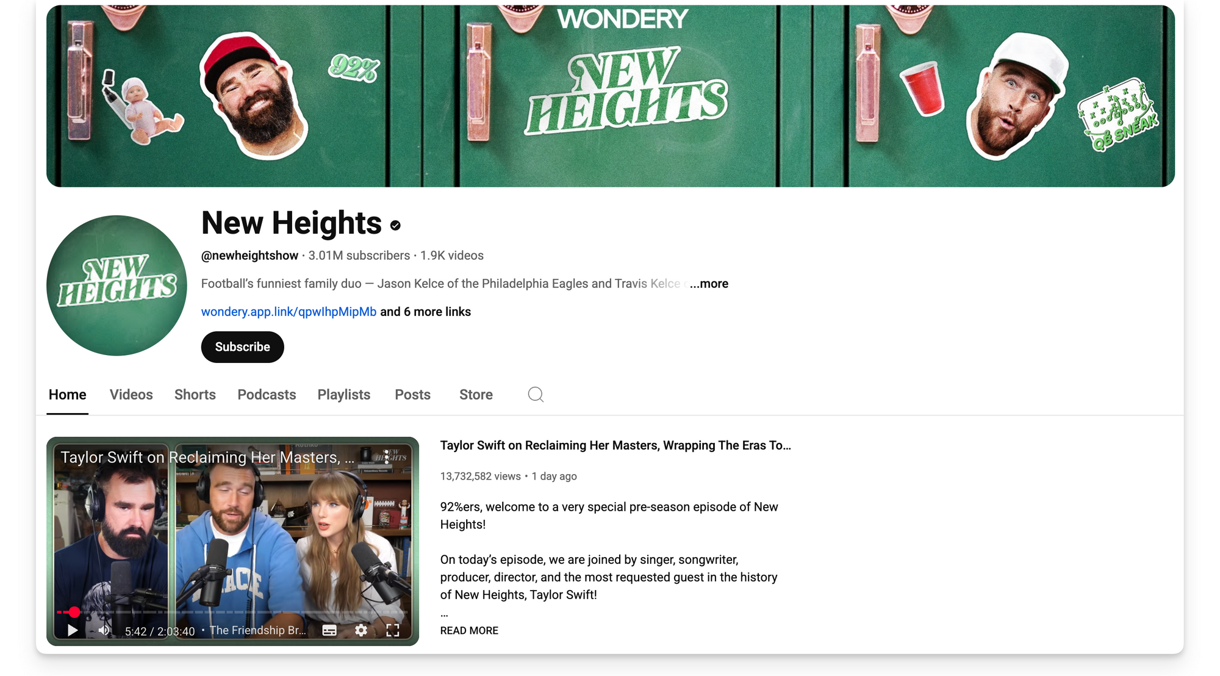Show the 'and 6 more links' list
This screenshot has width=1220, height=676.
(426, 312)
